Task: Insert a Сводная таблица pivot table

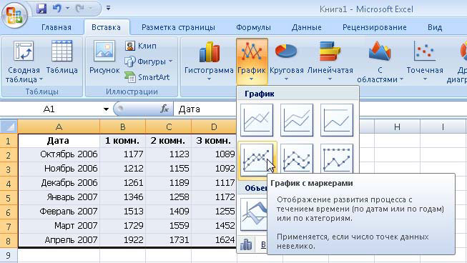Action: 24,61
